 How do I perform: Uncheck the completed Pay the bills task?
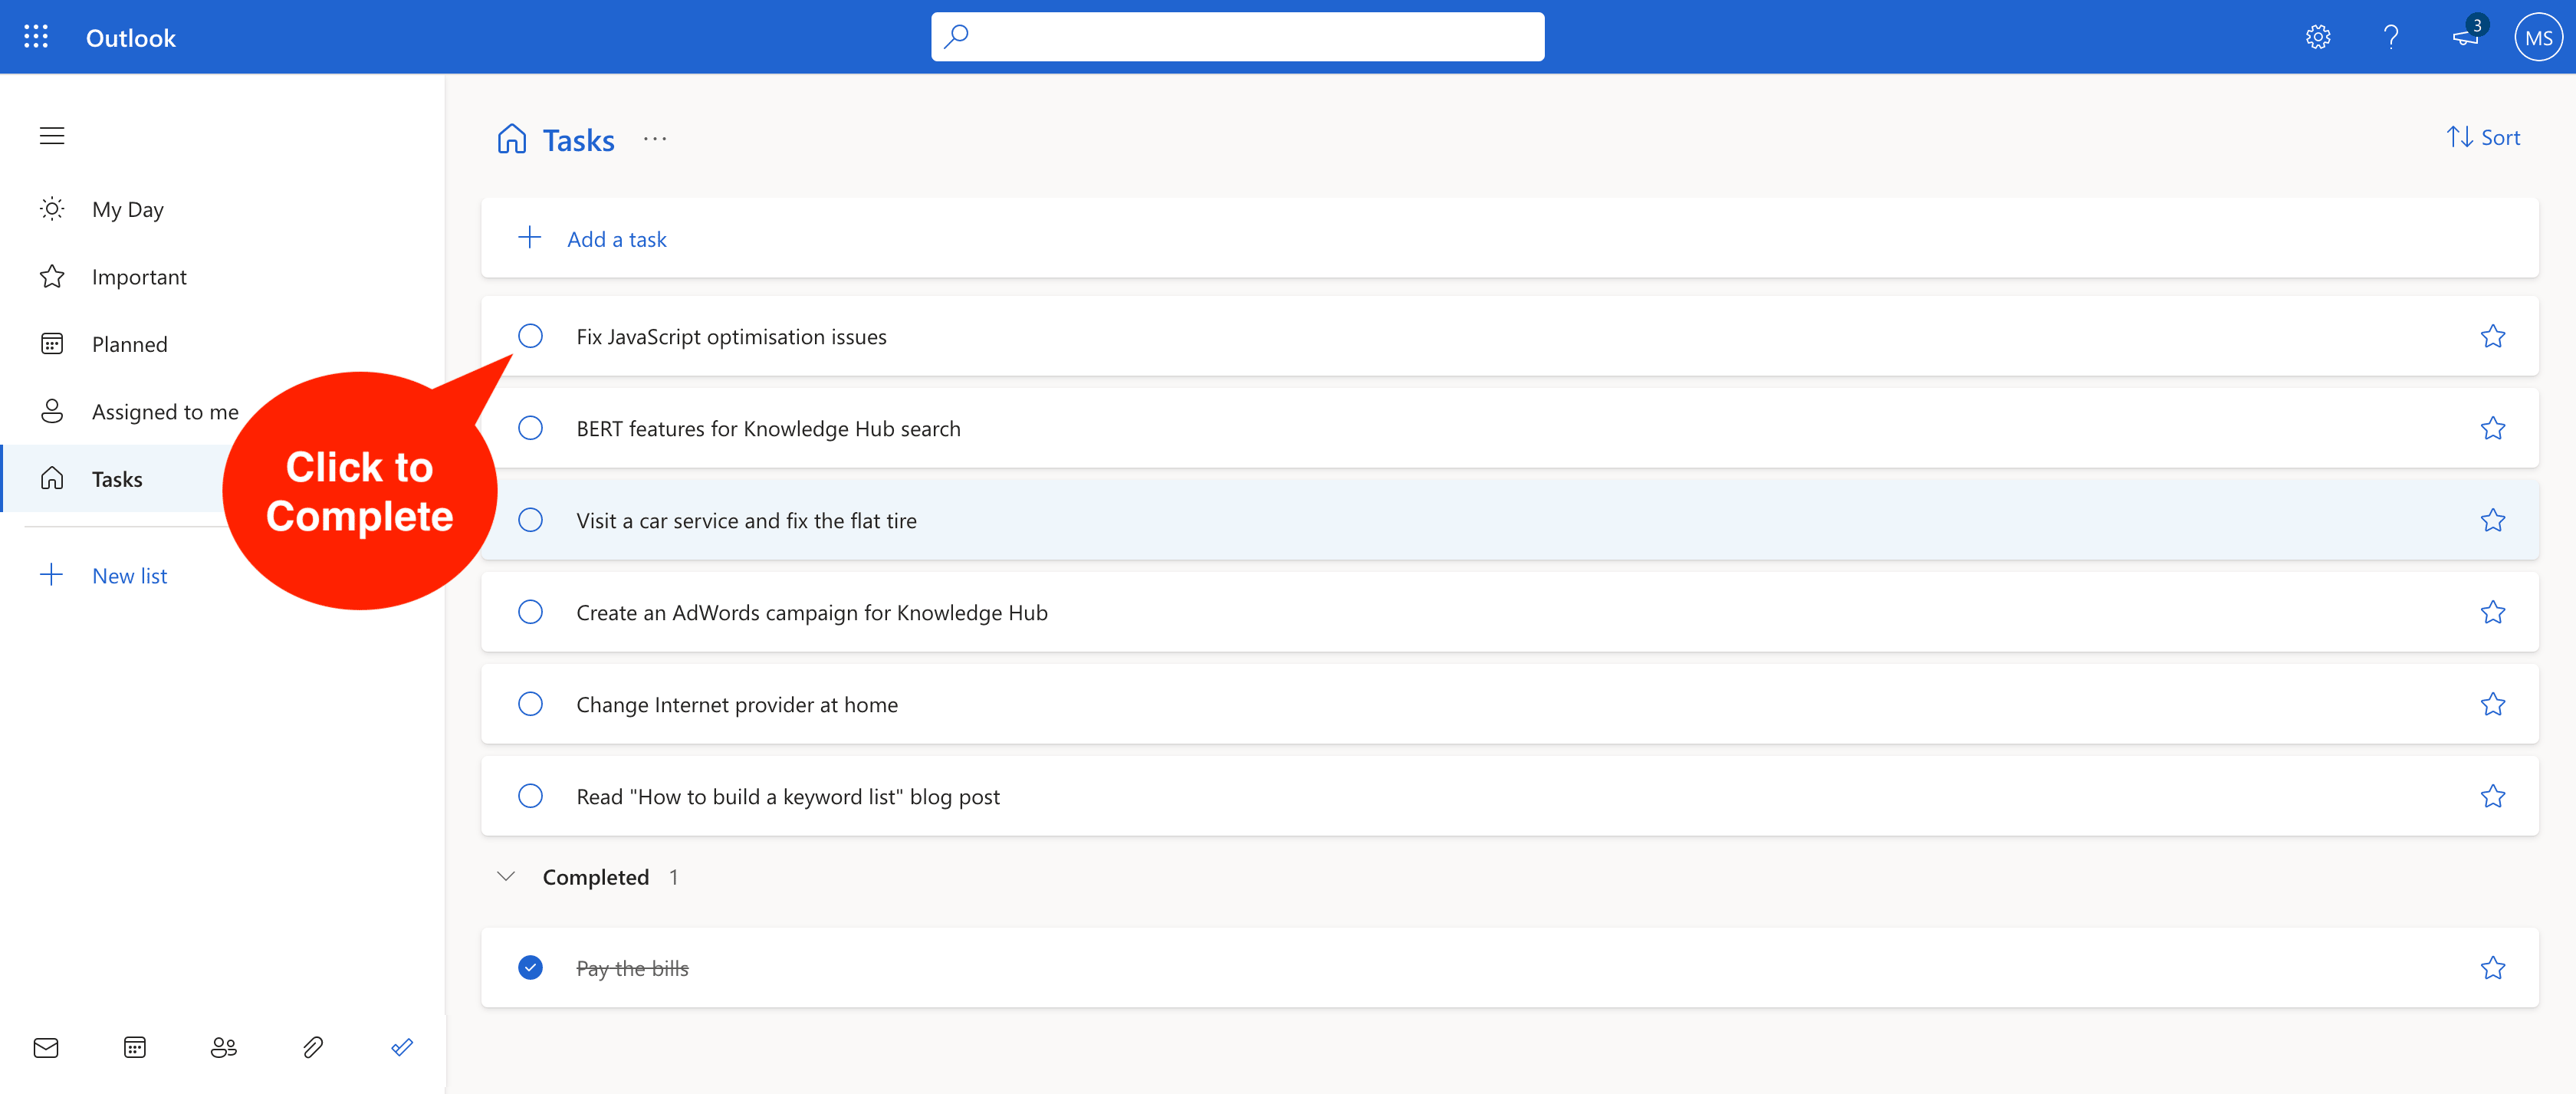(x=530, y=967)
